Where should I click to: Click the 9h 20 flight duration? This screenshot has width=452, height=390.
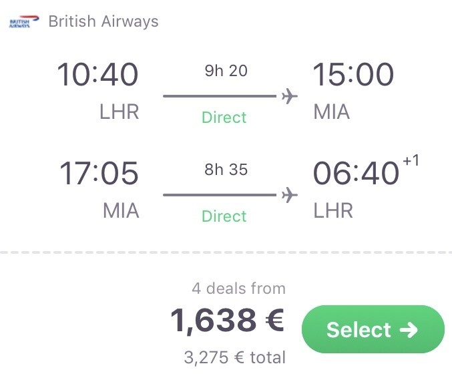226,71
